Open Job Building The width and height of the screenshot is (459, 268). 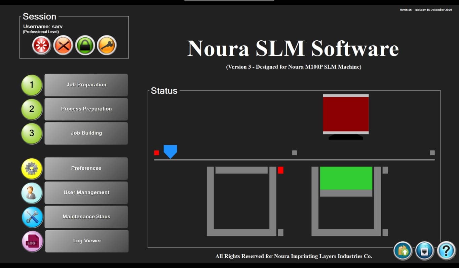(x=86, y=133)
